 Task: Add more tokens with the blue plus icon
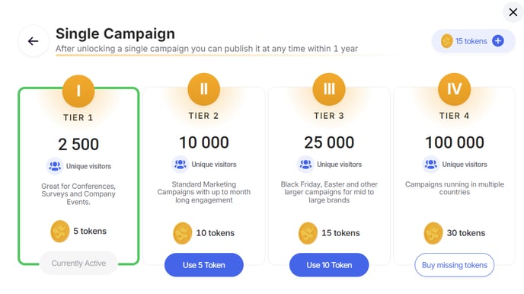(x=498, y=41)
